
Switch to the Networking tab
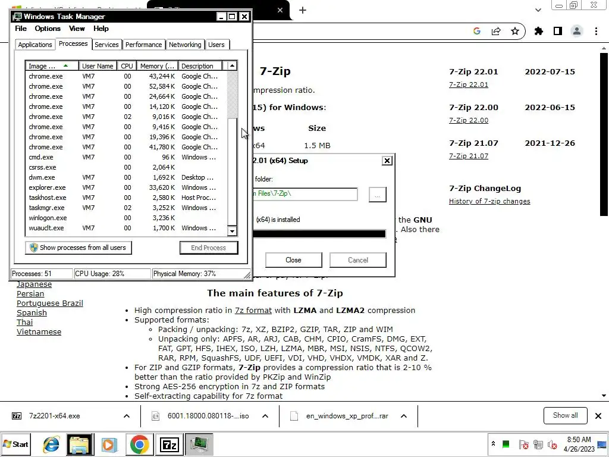185,45
